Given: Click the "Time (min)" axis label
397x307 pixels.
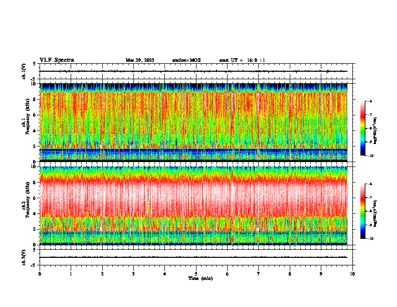Looking at the screenshot, I should pyautogui.click(x=201, y=278).
